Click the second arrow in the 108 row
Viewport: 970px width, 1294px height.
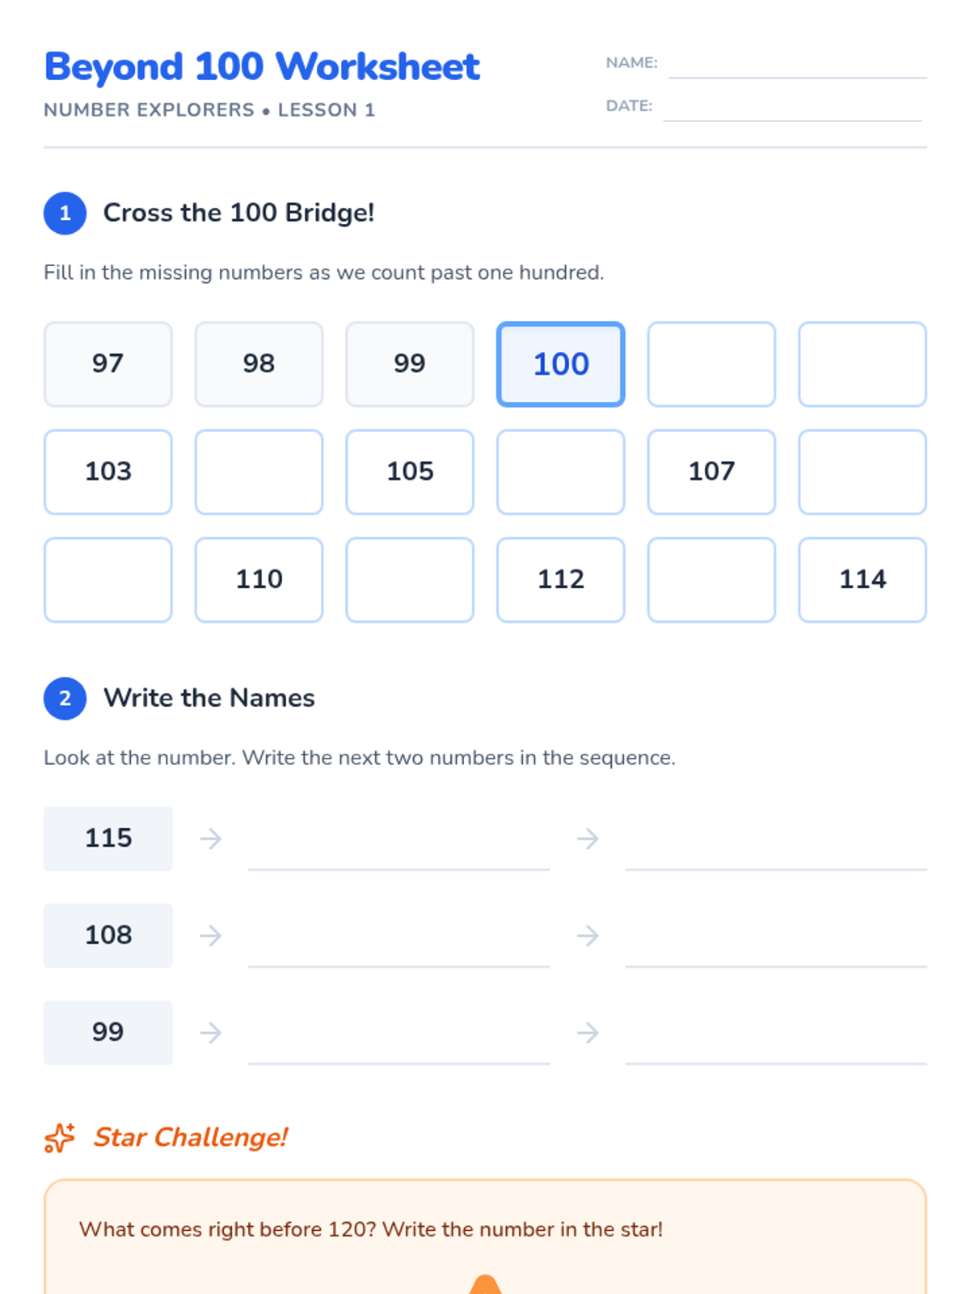pos(588,936)
